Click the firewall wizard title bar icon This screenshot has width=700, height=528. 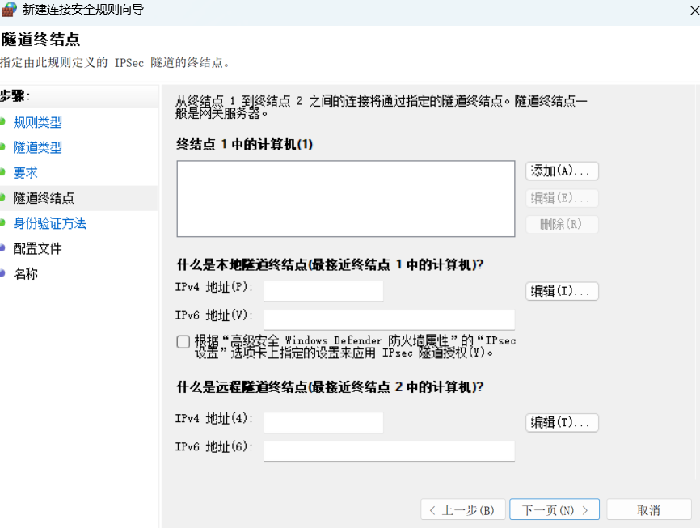(9, 10)
